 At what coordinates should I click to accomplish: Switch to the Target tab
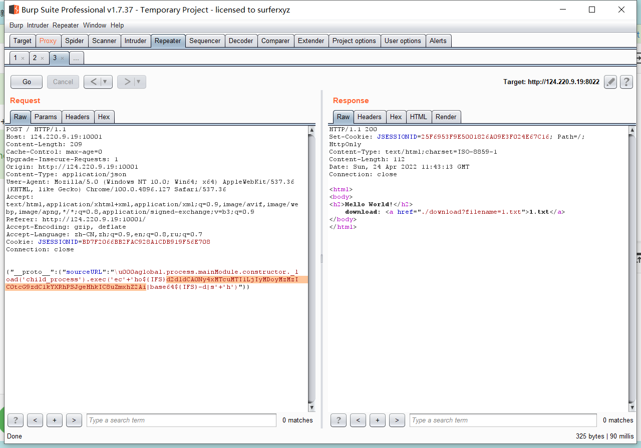coord(23,41)
